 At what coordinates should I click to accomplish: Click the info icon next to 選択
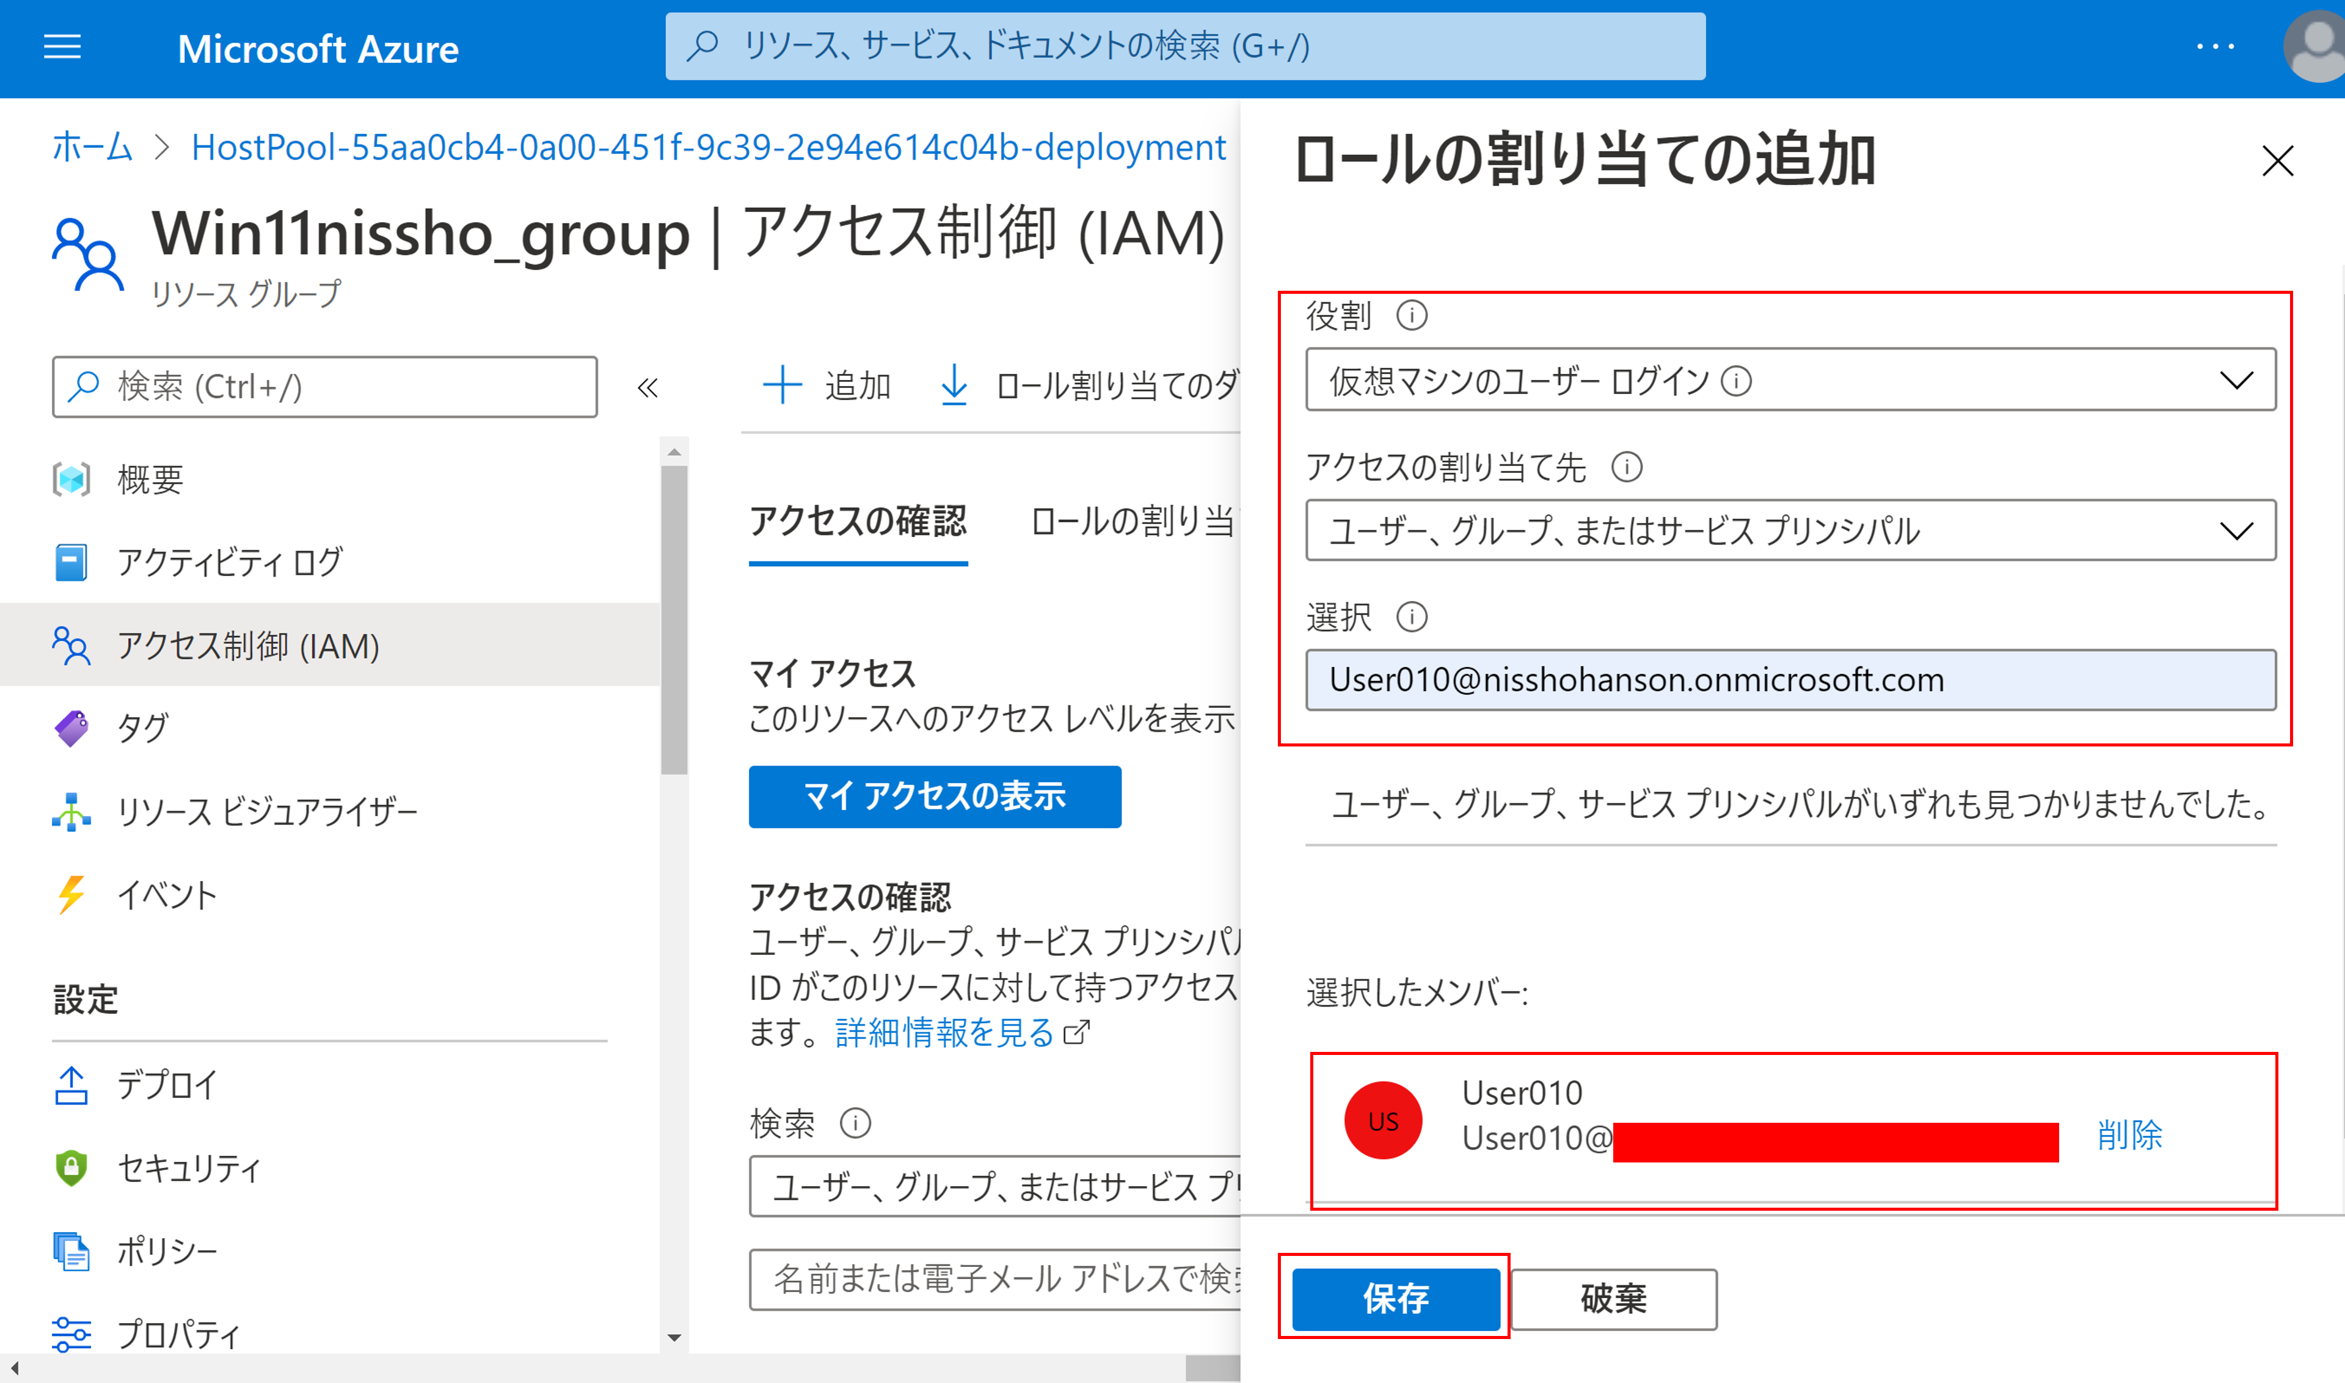(1412, 617)
